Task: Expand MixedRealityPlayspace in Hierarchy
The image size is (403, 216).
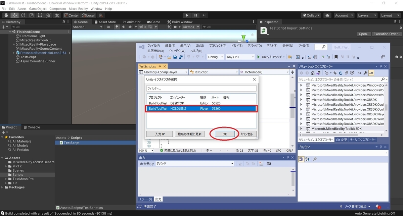Action: (x=14, y=44)
